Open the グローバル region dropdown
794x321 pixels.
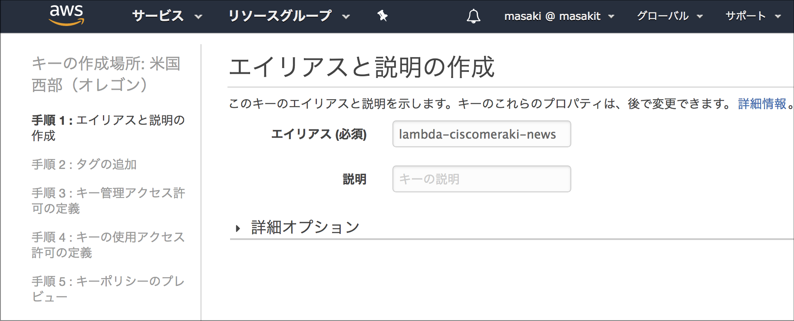point(669,16)
